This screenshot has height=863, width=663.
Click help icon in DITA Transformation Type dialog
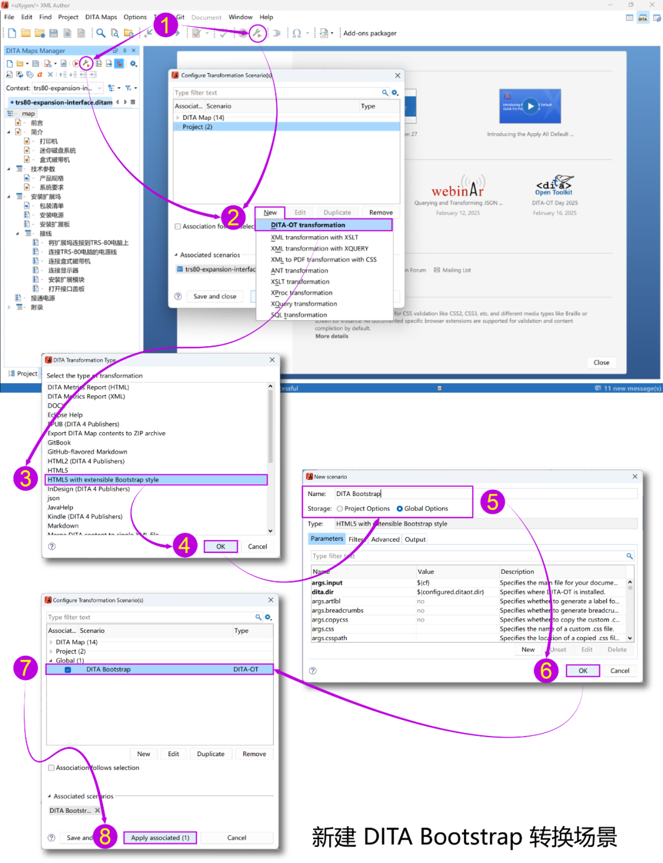coord(52,546)
